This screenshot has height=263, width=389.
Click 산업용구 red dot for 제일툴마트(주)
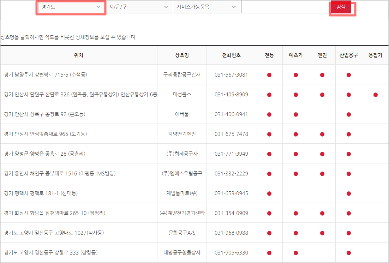point(348,193)
